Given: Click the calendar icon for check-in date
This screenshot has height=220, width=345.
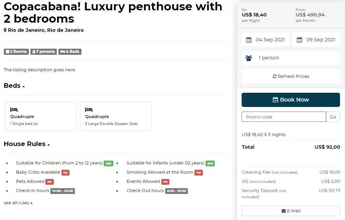Looking at the screenshot, I should [x=249, y=40].
